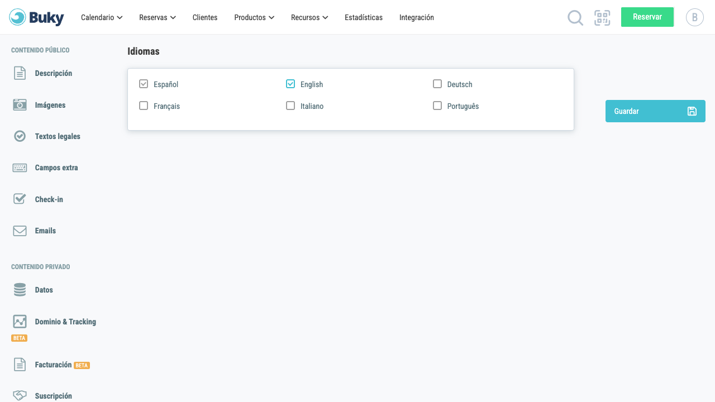Toggle the Español language checkbox
Screen dimensions: 715x402
[144, 84]
